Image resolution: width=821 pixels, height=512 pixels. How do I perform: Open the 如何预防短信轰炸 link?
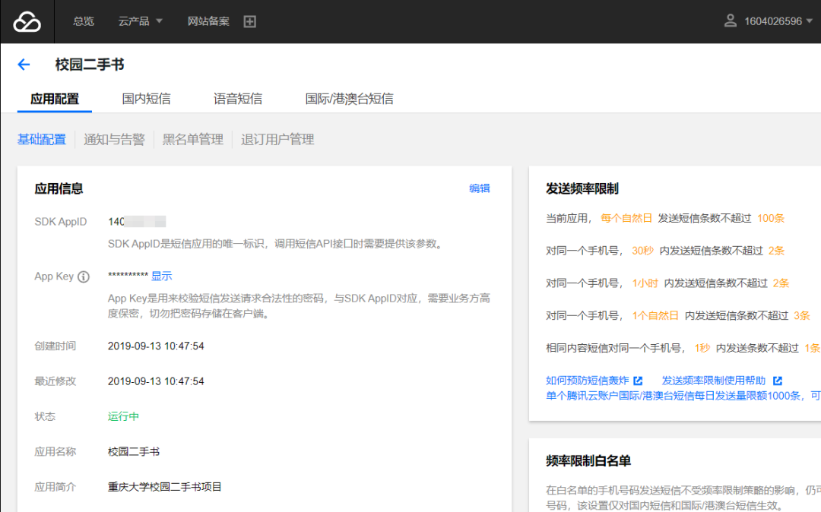coord(588,381)
